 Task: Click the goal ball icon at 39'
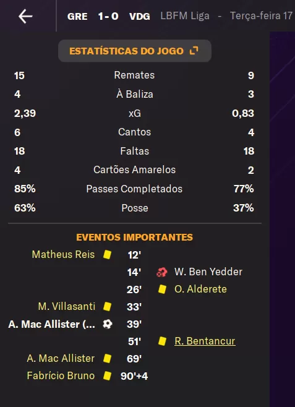107,324
